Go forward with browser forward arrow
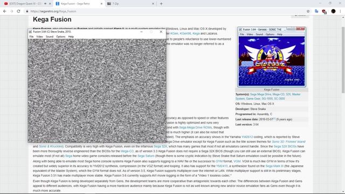The height and width of the screenshot is (194, 345). [x=12, y=11]
